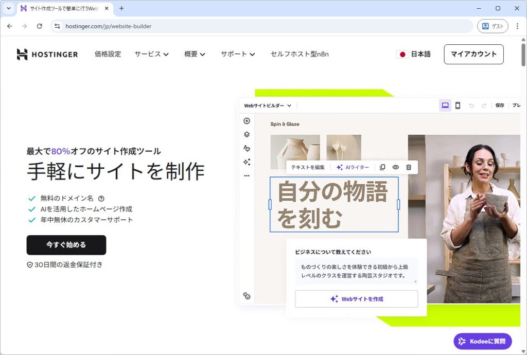Click the duplicate copy icon in text toolbar

[382, 167]
